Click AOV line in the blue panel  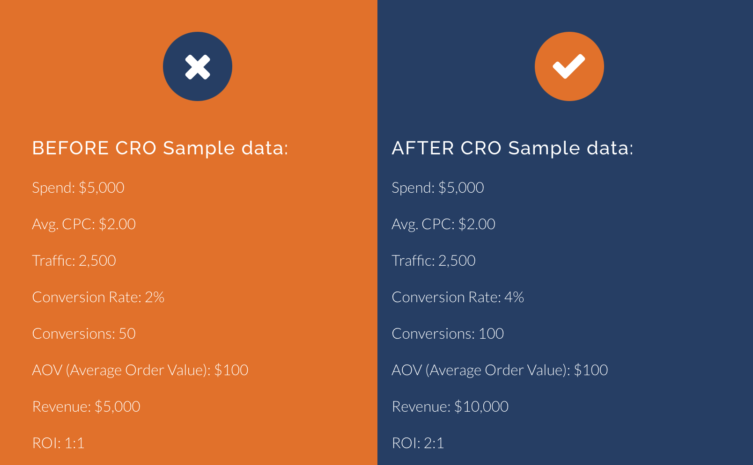[500, 370]
